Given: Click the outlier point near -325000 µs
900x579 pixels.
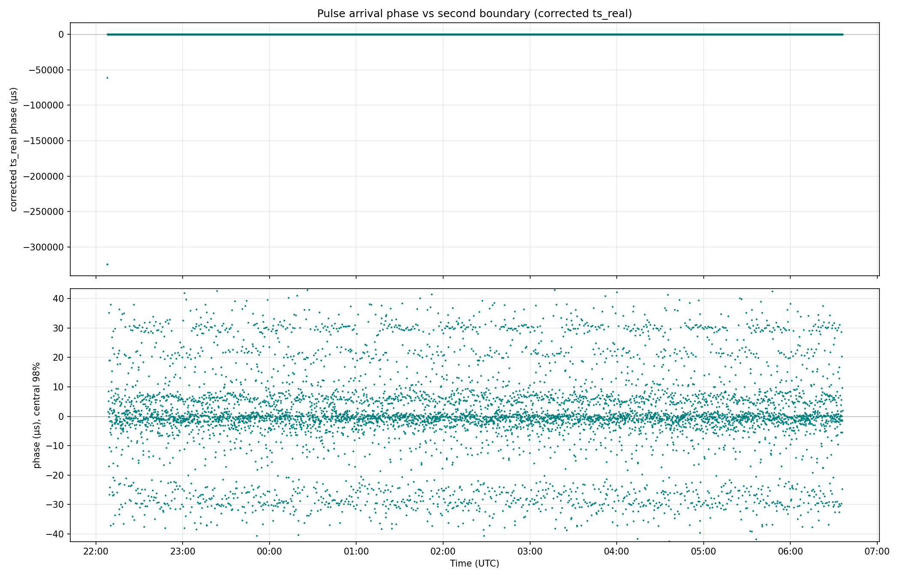Looking at the screenshot, I should click(x=107, y=264).
